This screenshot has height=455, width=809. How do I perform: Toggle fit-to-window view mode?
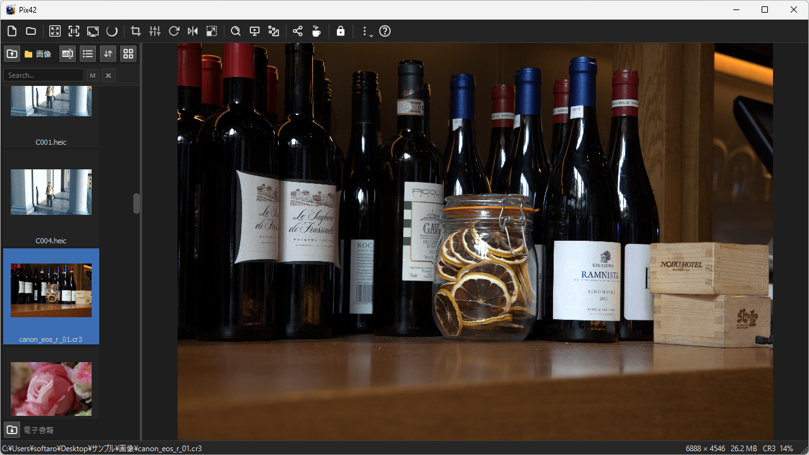(55, 31)
